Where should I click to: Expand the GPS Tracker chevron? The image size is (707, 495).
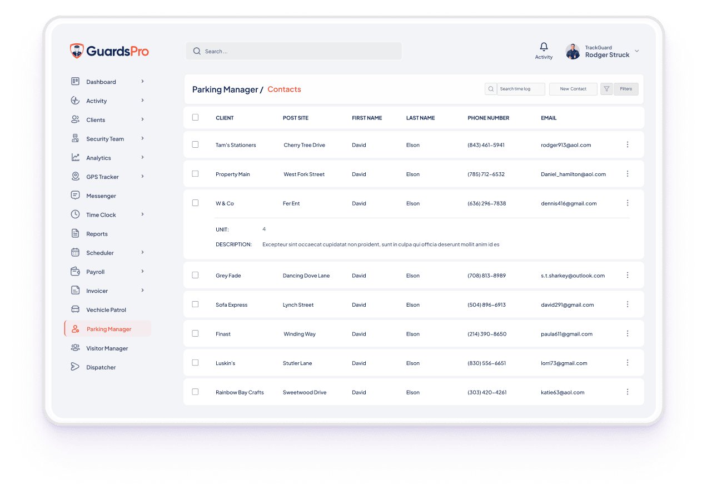click(x=142, y=176)
